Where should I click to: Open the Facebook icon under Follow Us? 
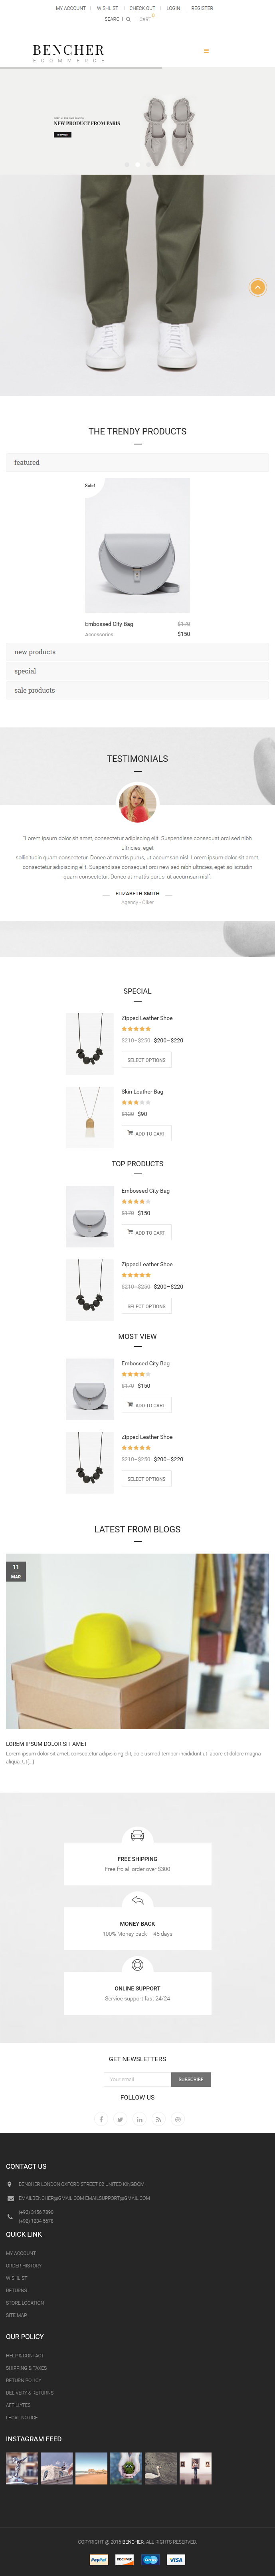tap(101, 2119)
